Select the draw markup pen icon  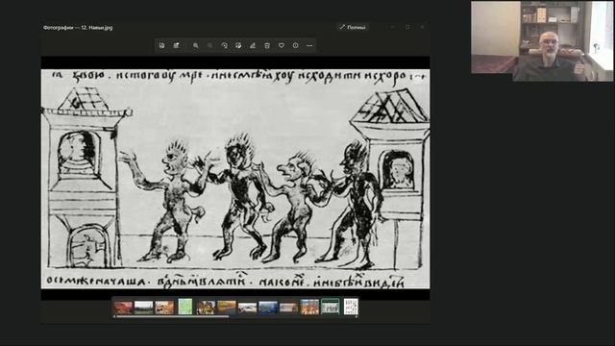[x=253, y=45]
